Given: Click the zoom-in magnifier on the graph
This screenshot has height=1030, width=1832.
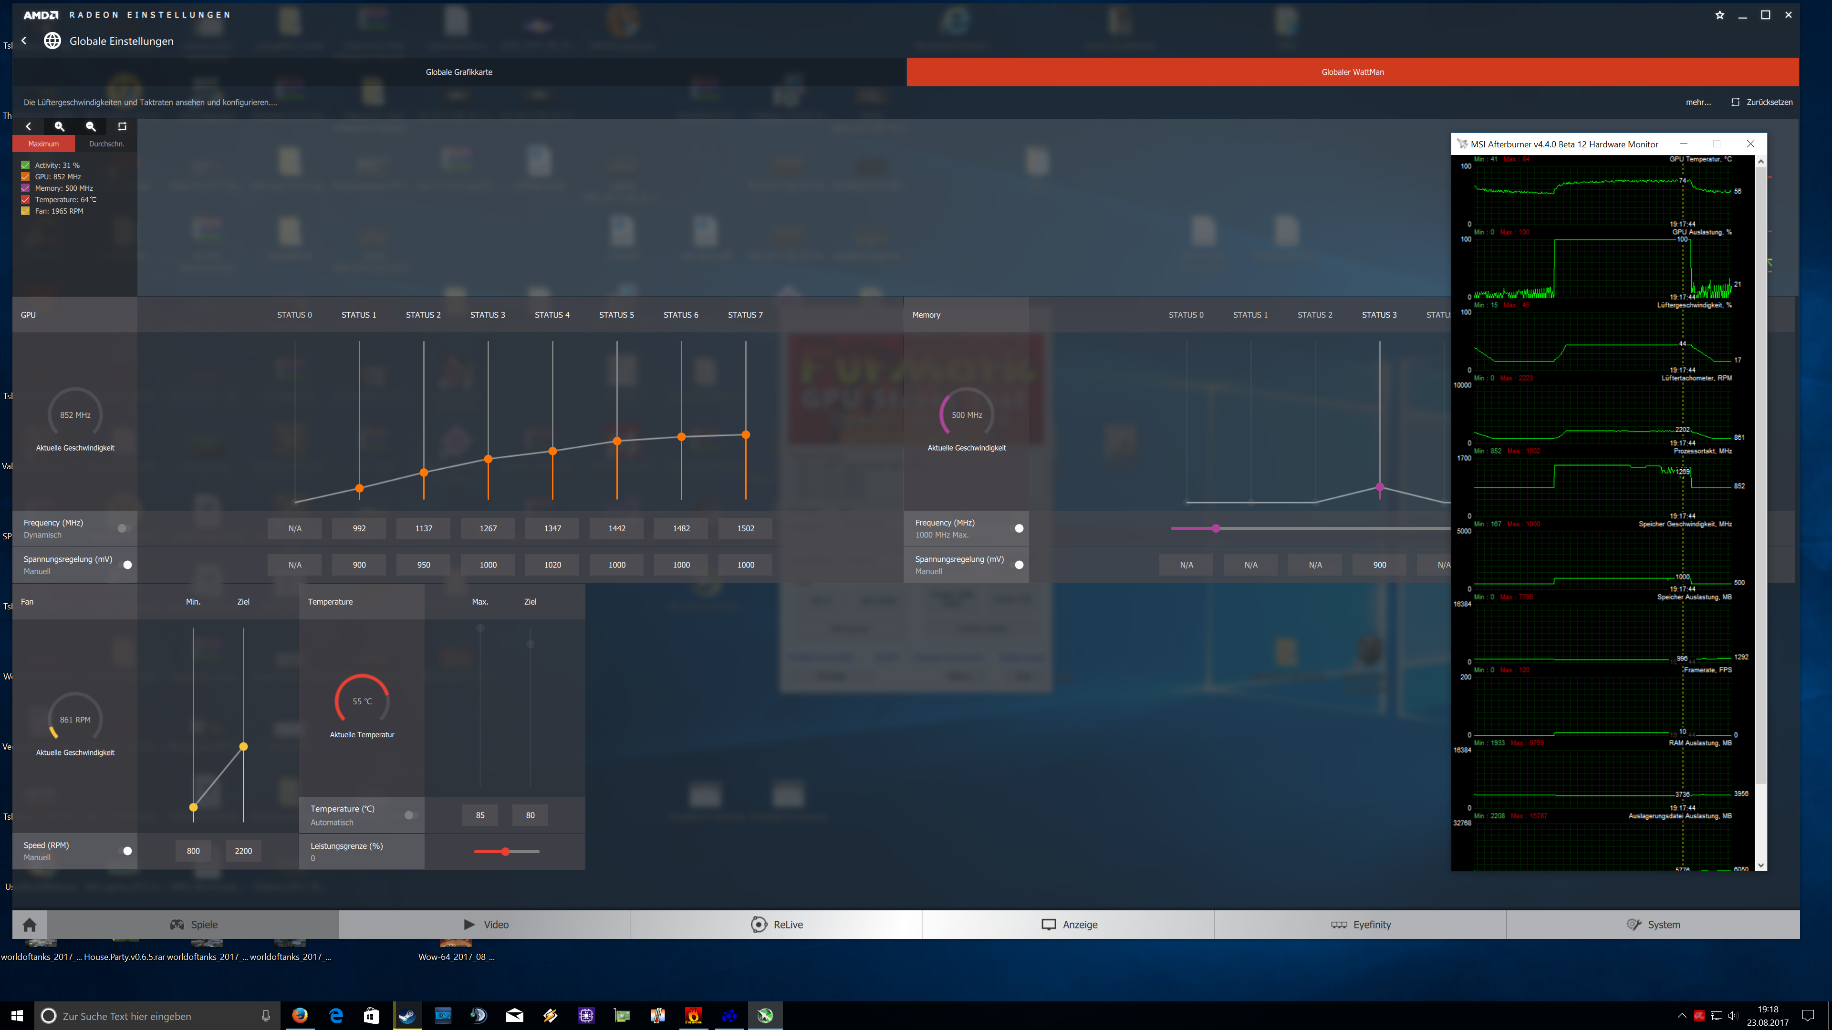Looking at the screenshot, I should (x=60, y=126).
